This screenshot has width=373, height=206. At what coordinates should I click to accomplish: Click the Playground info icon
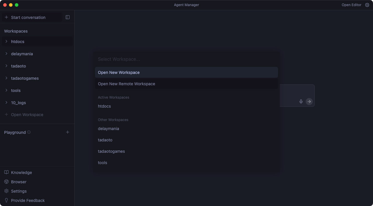coord(29,132)
